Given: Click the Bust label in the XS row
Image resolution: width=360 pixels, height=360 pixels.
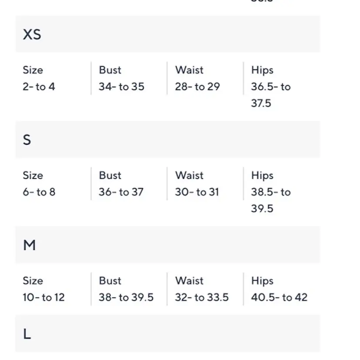Looking at the screenshot, I should tap(110, 70).
